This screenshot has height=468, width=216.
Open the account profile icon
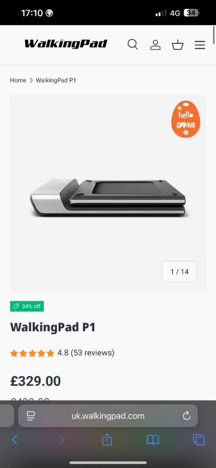(155, 45)
